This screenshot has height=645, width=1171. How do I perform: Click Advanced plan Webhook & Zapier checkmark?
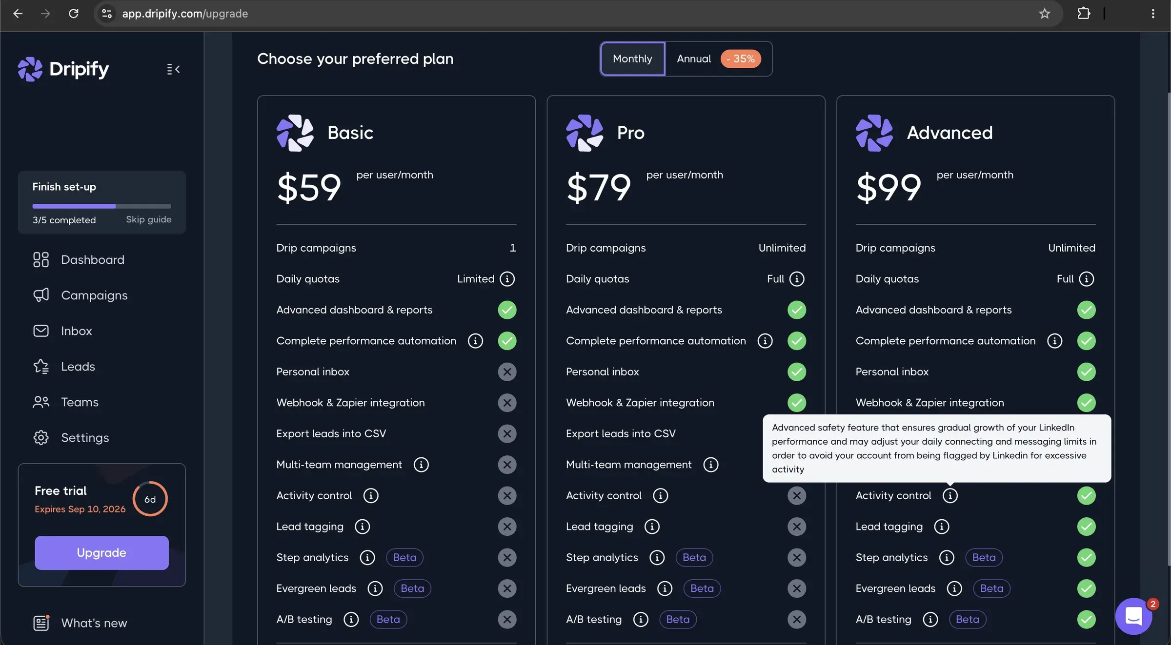tap(1087, 403)
